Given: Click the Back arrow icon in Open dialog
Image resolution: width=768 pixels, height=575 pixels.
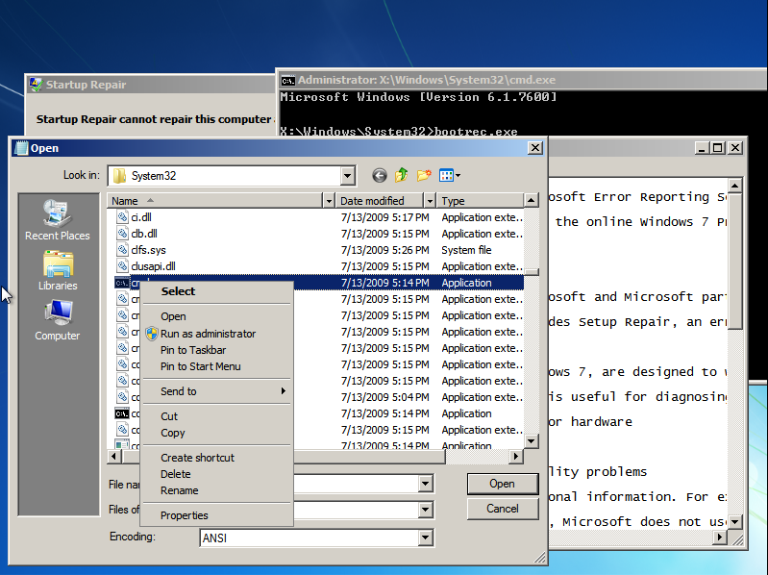Looking at the screenshot, I should pos(380,175).
